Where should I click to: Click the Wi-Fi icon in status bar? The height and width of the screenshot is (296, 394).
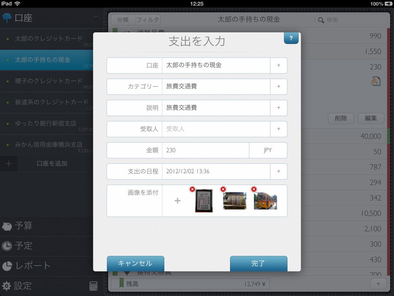tap(17, 4)
